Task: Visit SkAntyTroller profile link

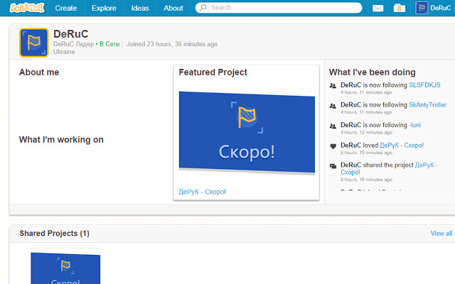Action: tap(427, 105)
